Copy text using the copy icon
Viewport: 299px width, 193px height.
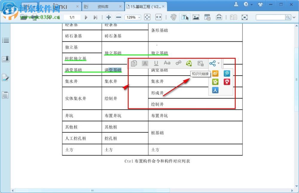(134, 63)
